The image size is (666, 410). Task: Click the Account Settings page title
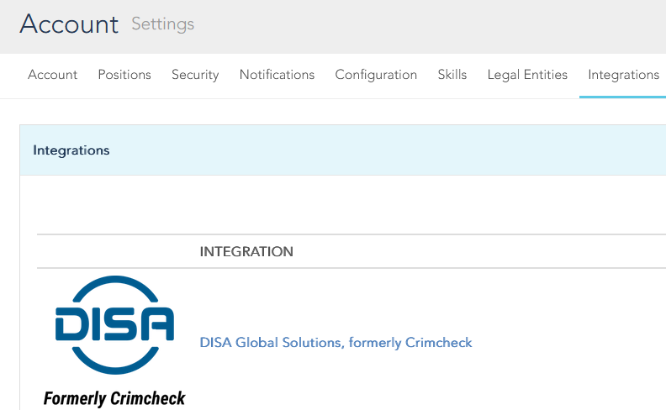pyautogui.click(x=107, y=24)
